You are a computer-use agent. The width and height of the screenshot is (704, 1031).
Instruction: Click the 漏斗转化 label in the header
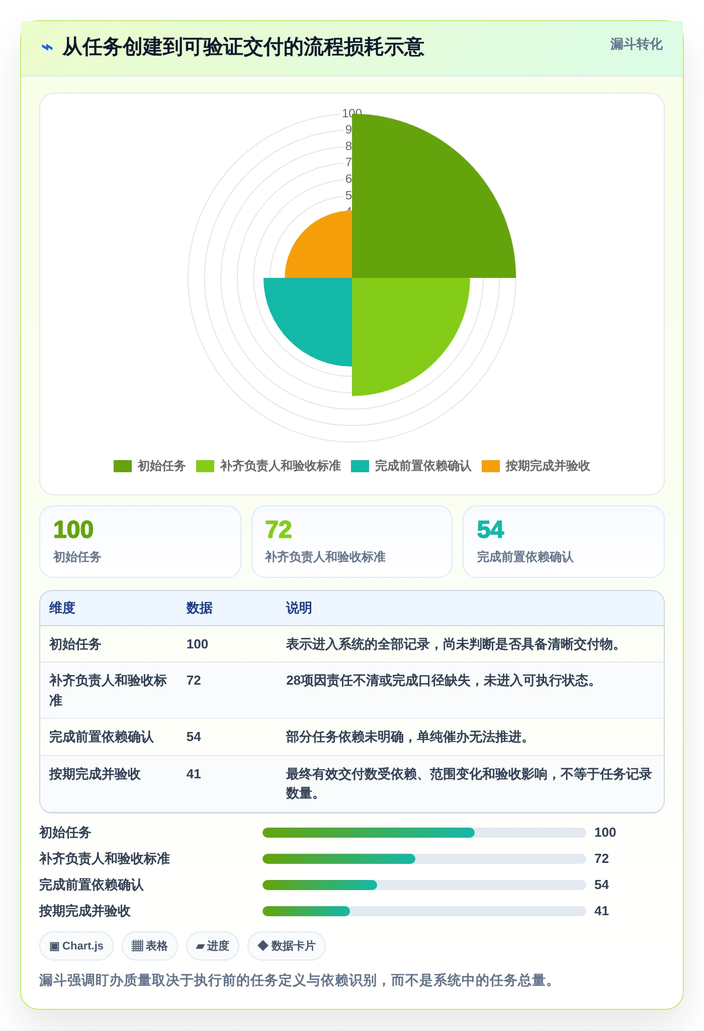click(636, 44)
